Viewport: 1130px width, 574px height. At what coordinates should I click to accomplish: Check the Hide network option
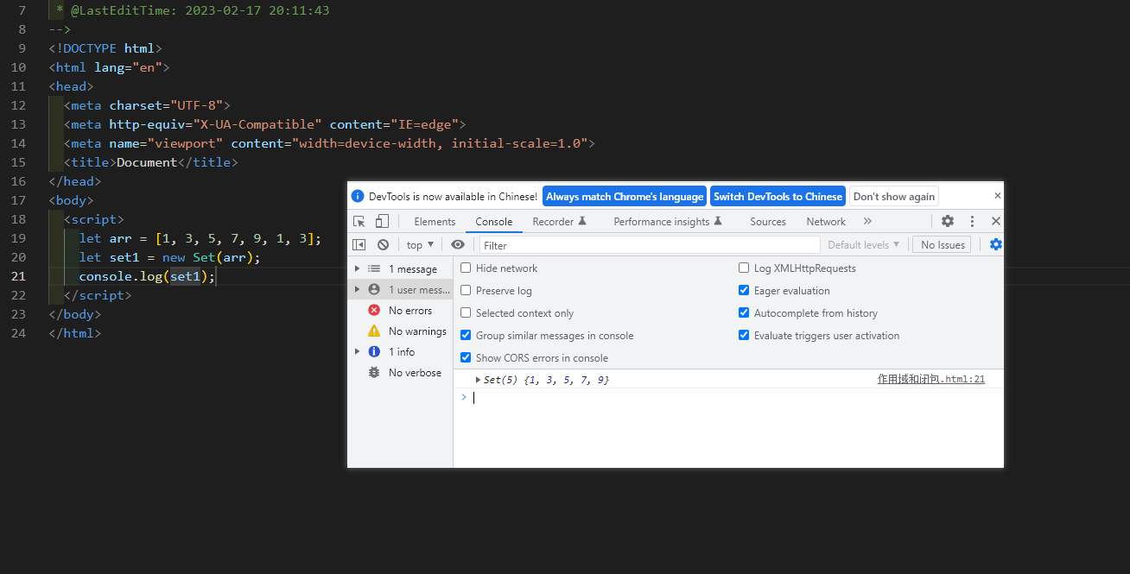467,268
